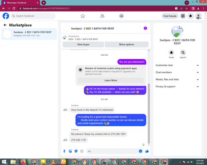
Task: Open the listing thumbnail beside $550 listing
Action: click(65, 38)
